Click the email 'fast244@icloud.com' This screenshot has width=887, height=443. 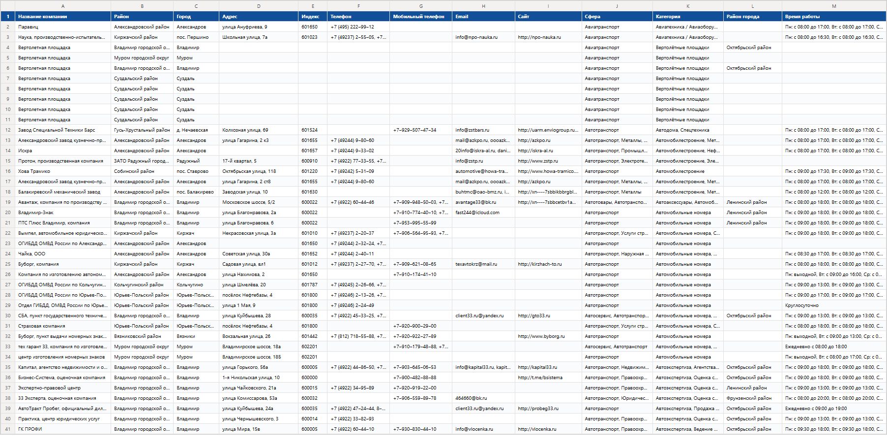483,213
